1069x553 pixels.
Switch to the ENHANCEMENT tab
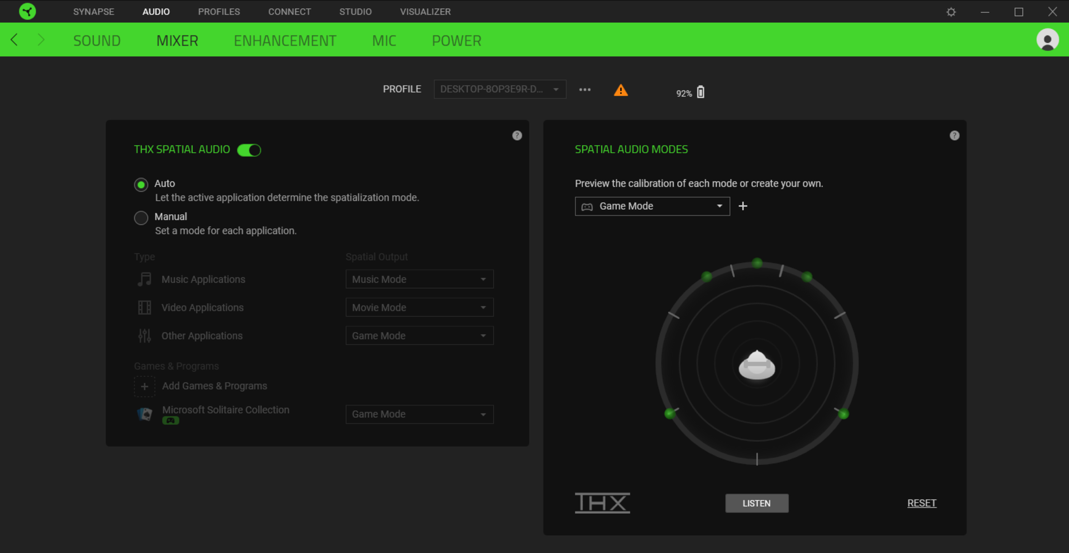pos(285,41)
